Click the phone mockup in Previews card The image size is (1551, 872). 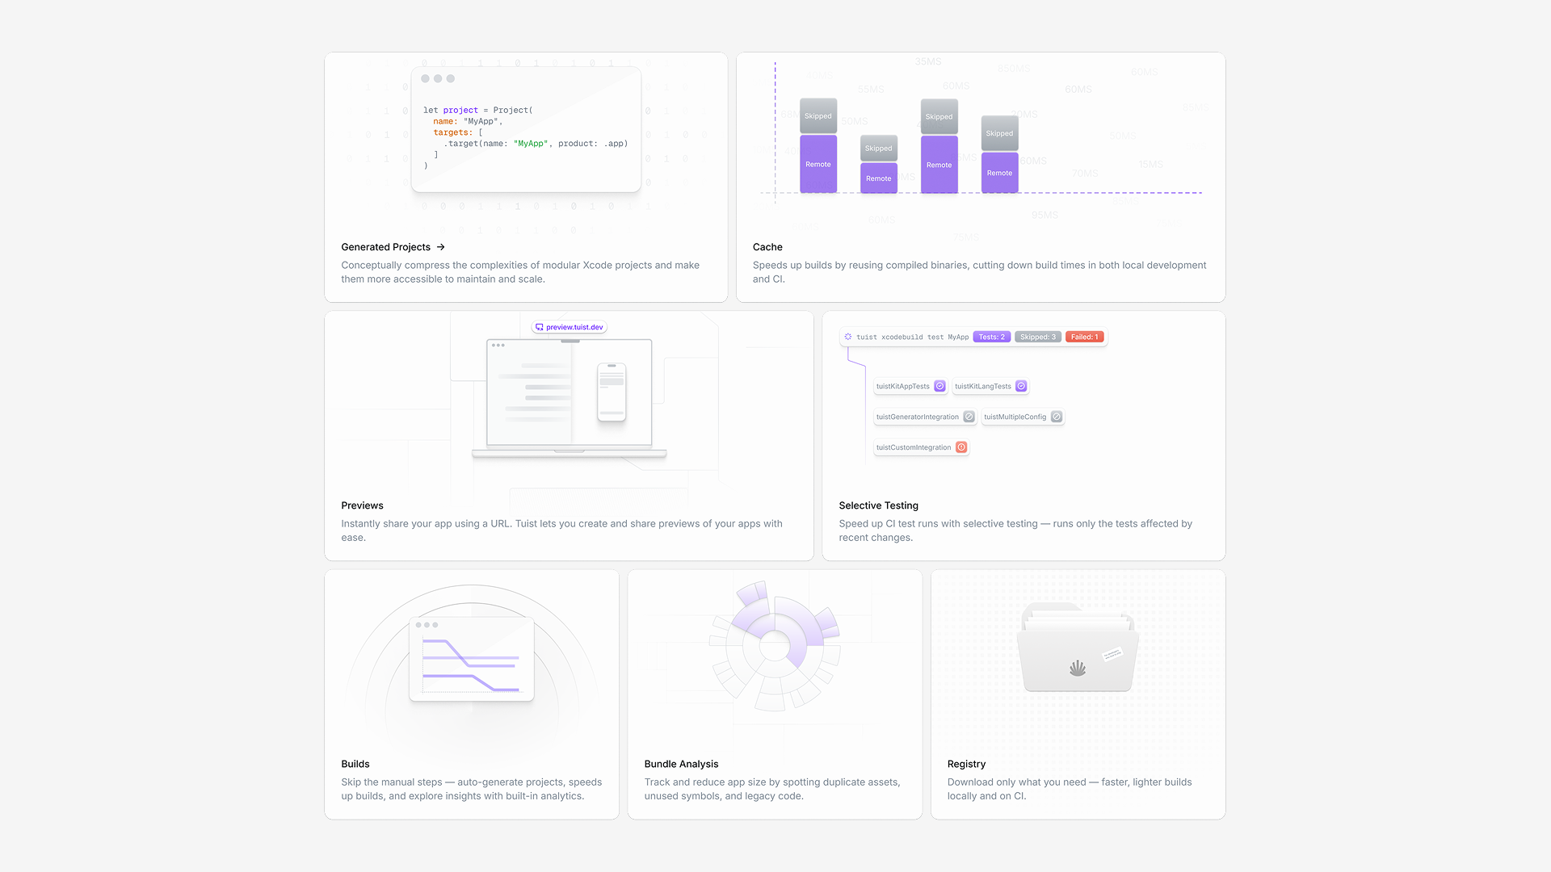tap(612, 392)
